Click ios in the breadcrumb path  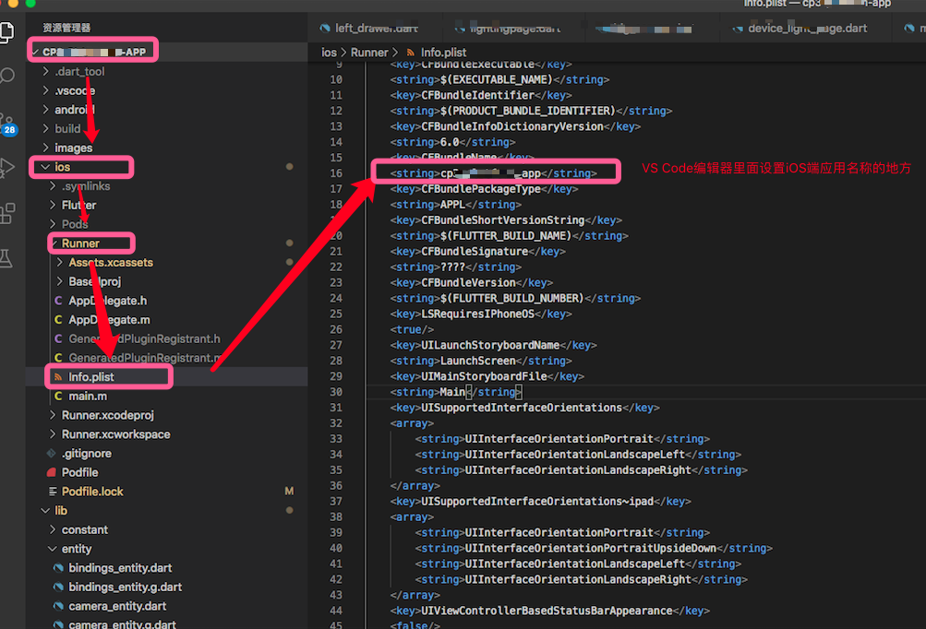tap(329, 53)
